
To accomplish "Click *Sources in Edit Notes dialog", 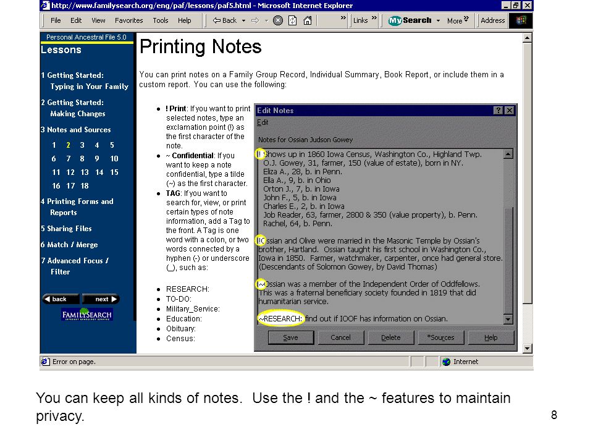I will (x=440, y=337).
